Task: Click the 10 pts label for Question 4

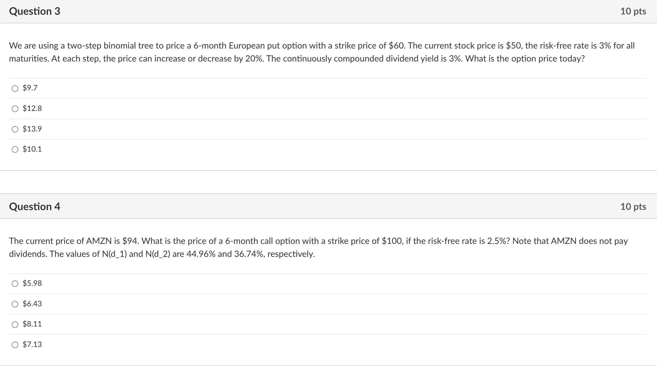Action: point(633,207)
